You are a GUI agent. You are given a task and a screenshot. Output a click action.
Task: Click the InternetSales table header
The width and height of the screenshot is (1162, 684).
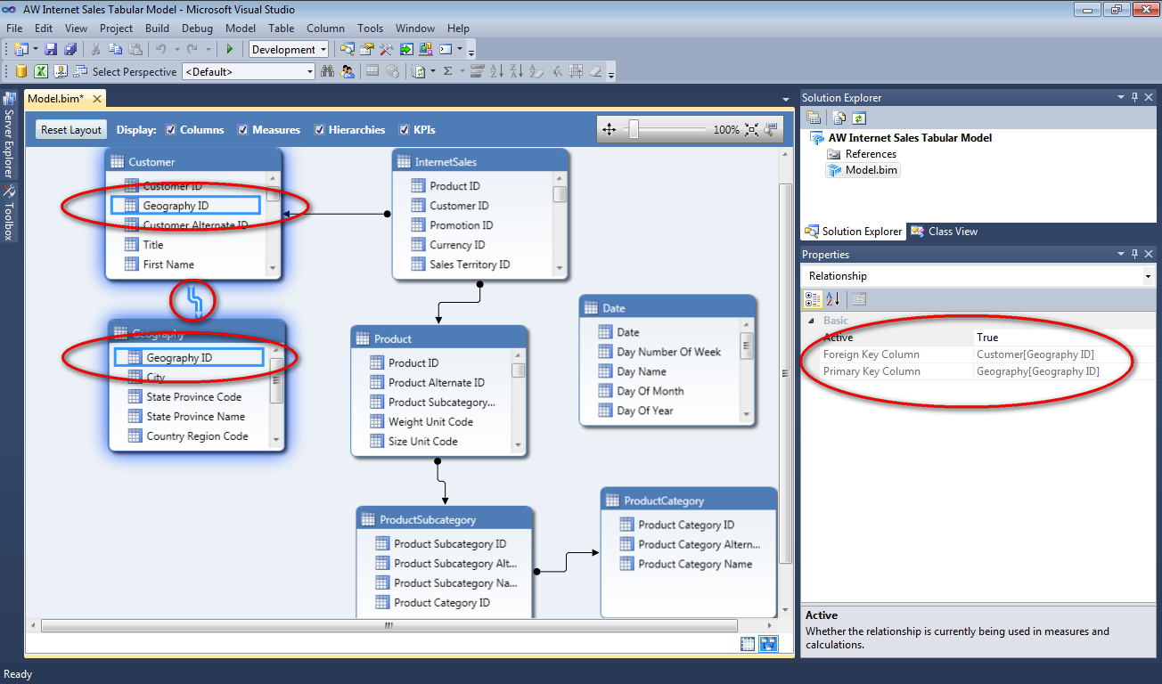[480, 162]
